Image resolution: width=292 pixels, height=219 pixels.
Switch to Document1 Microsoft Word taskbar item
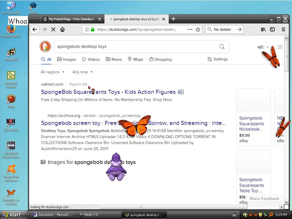tap(52, 215)
